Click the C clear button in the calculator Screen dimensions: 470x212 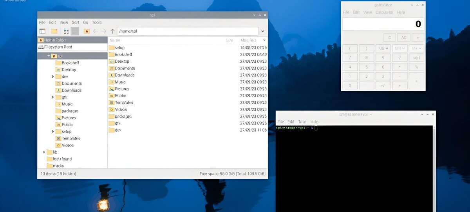(389, 38)
